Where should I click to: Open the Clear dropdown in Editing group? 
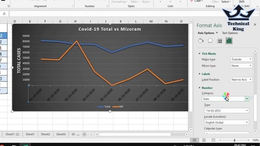click(x=199, y=1)
